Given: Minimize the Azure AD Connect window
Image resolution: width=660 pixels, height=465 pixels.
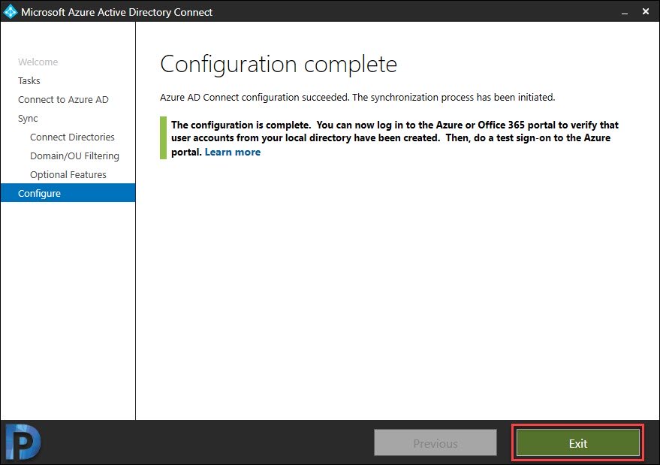Looking at the screenshot, I should pyautogui.click(x=625, y=12).
